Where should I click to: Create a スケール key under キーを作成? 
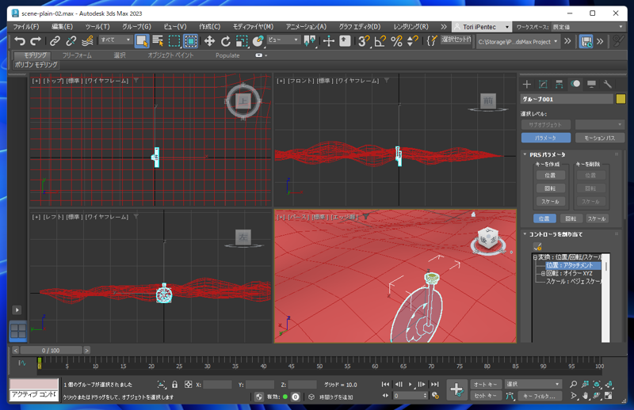point(550,201)
